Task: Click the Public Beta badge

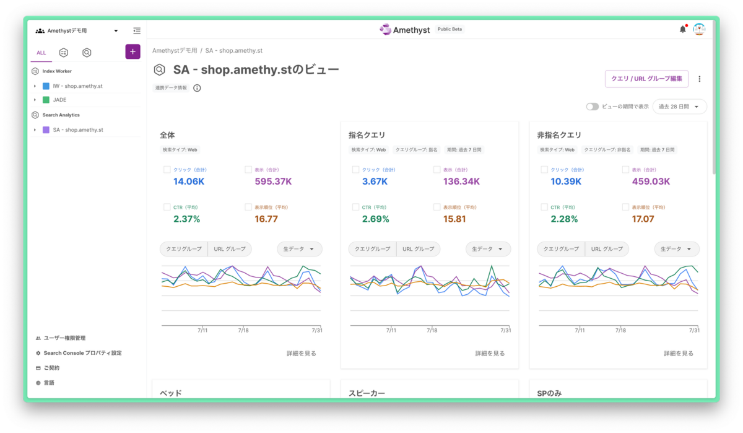Action: (450, 29)
